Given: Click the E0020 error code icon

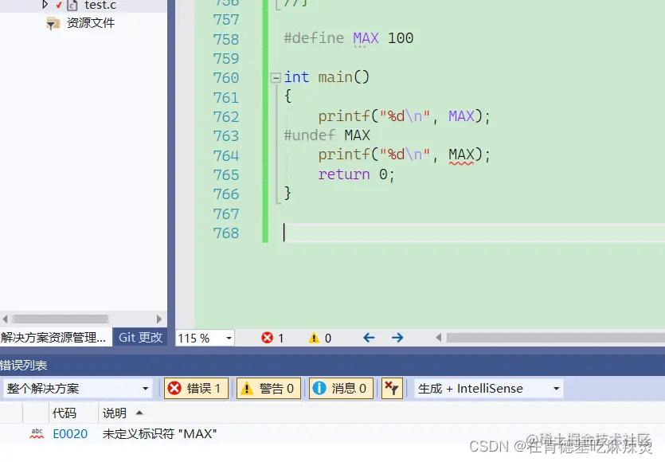Looking at the screenshot, I should pos(35,433).
